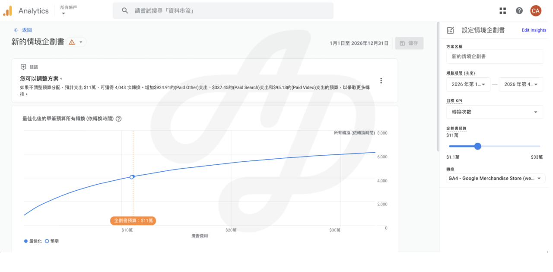Screen dimensions: 553x272
Task: Open the three-dot menu in the suggestion card
Action: [381, 80]
